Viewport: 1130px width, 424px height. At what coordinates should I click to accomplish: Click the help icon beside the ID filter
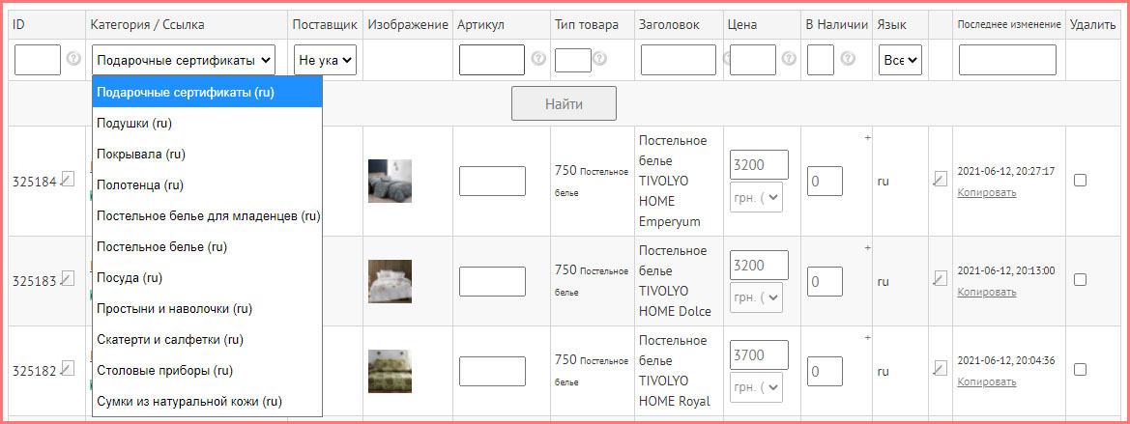[72, 60]
